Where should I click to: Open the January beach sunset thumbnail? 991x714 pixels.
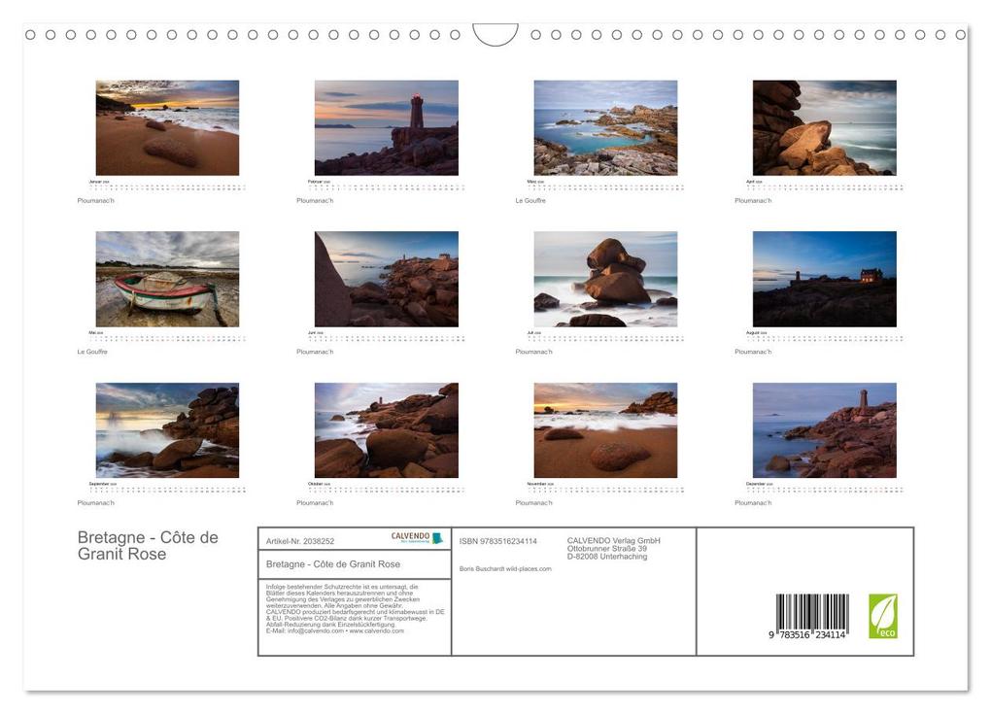point(167,127)
